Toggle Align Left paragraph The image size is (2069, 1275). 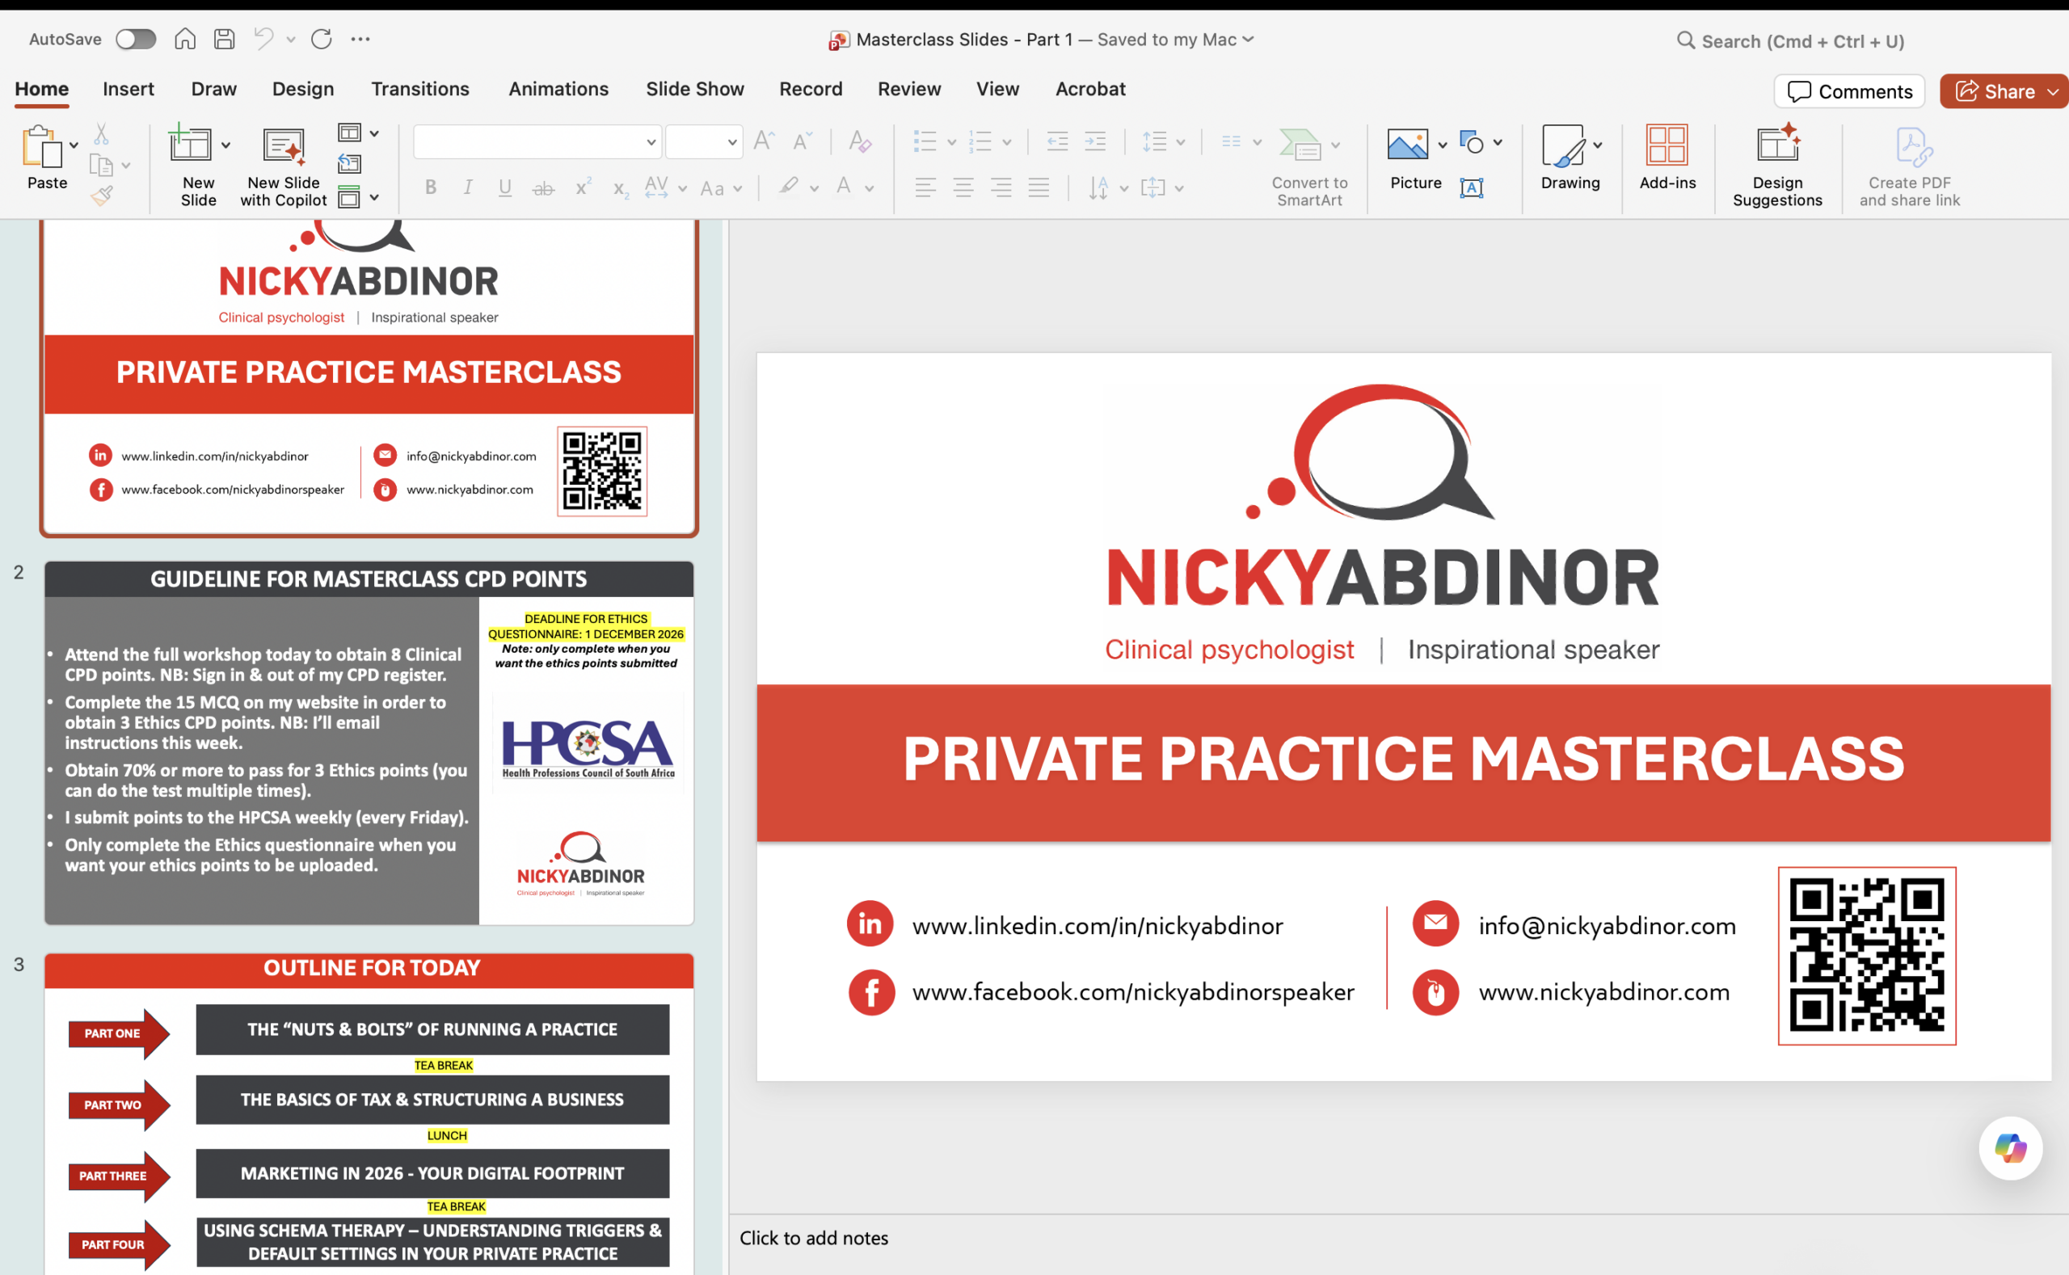[925, 187]
